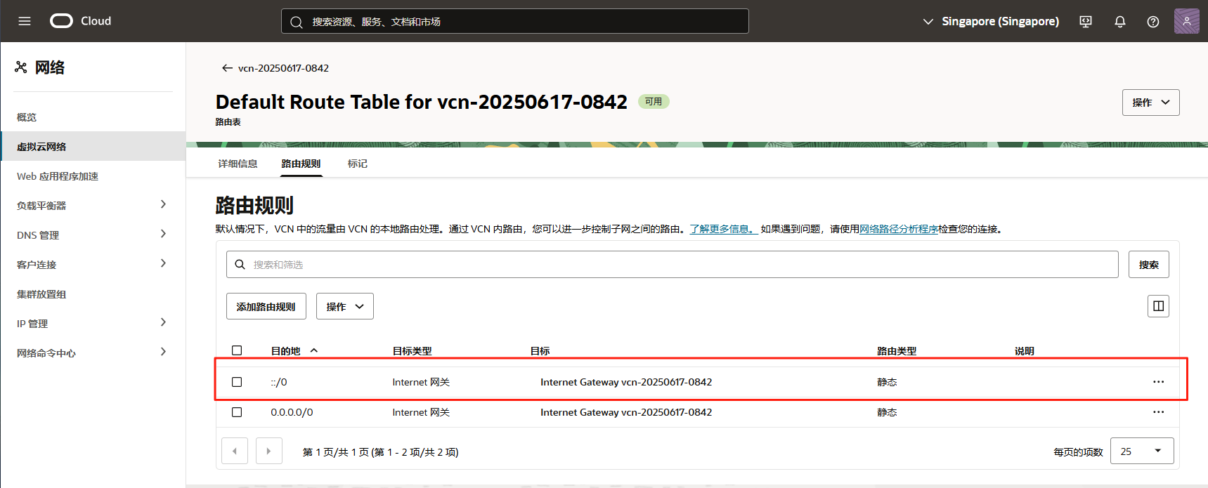
Task: Open the hamburger navigation menu
Action: [25, 21]
